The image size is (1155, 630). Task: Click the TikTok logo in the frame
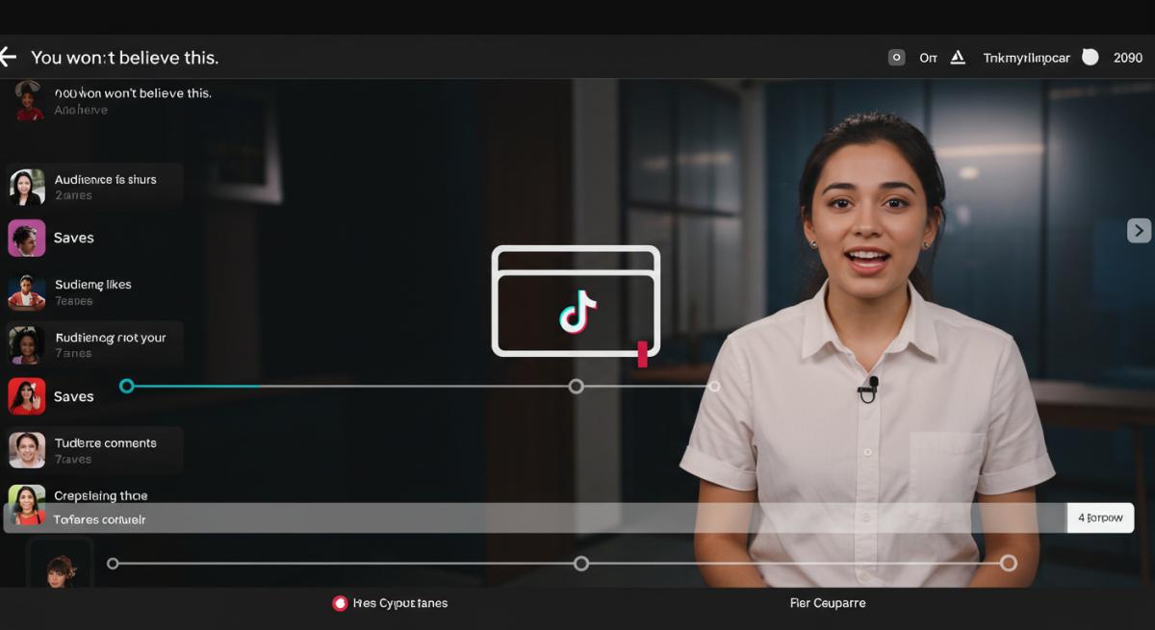click(x=577, y=313)
